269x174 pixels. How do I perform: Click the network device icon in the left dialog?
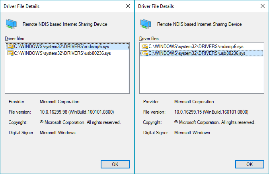click(x=11, y=24)
